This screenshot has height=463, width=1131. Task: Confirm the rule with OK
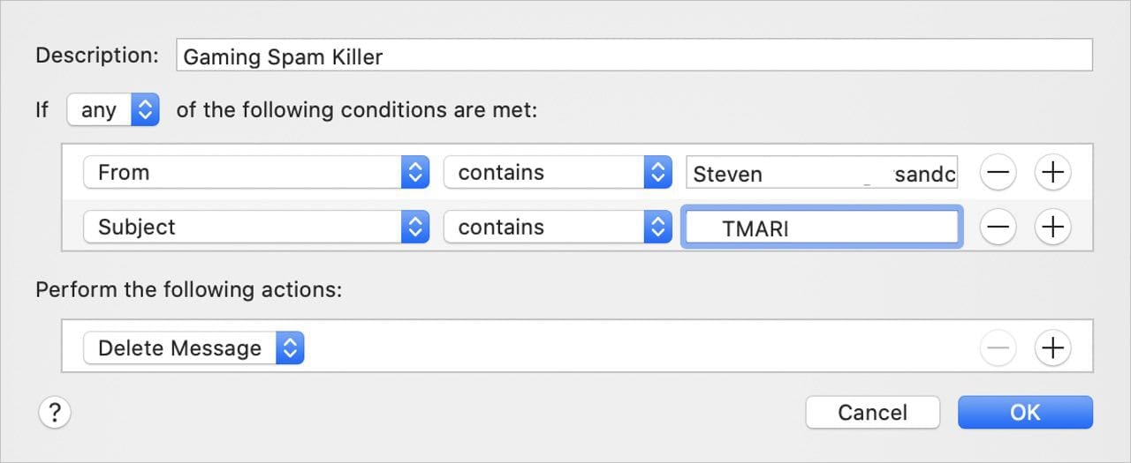1025,412
